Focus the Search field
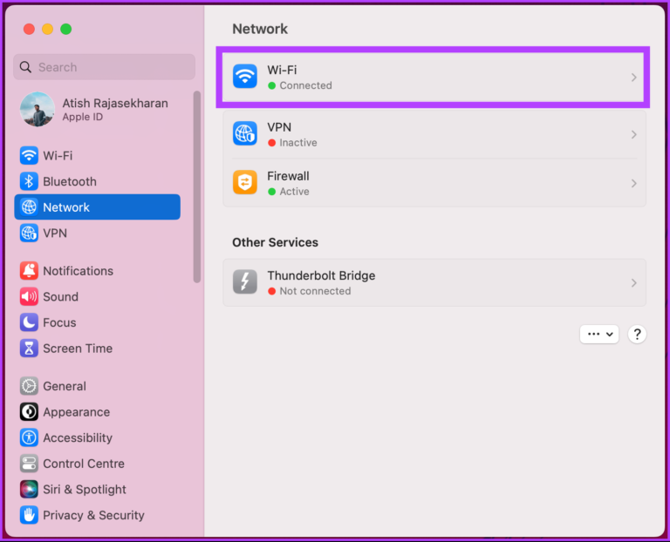This screenshot has height=542, width=670. (105, 67)
